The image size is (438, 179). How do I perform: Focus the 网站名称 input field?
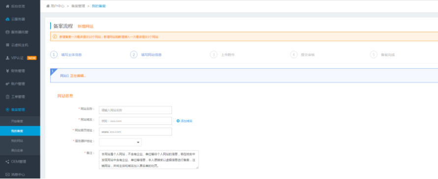click(135, 110)
